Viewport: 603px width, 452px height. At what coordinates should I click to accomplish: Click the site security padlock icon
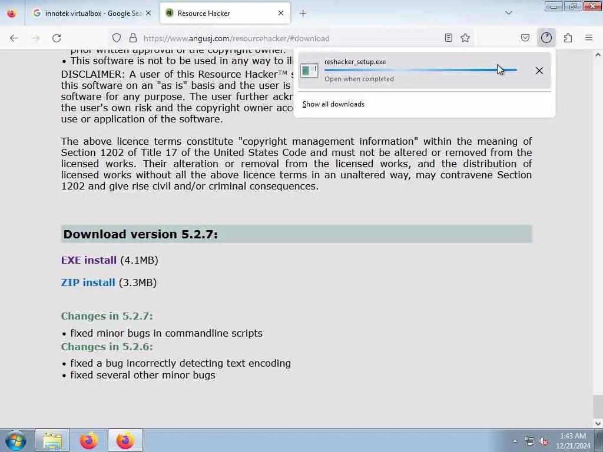tap(133, 38)
